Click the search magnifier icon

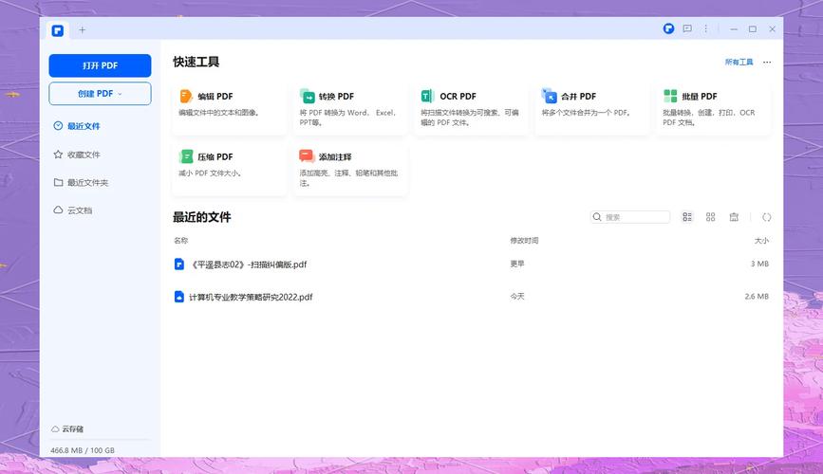point(597,217)
